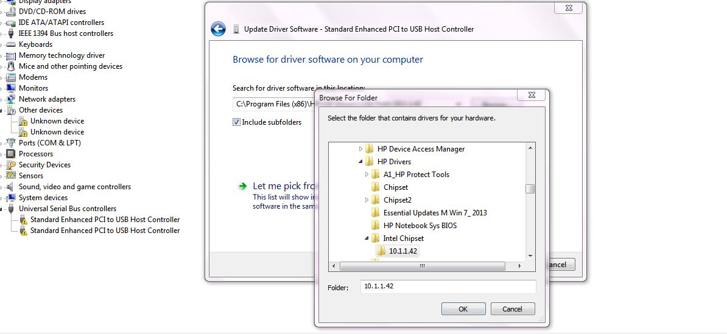
Task: Click the Sound, video and game controllers icon
Action: [x=11, y=187]
